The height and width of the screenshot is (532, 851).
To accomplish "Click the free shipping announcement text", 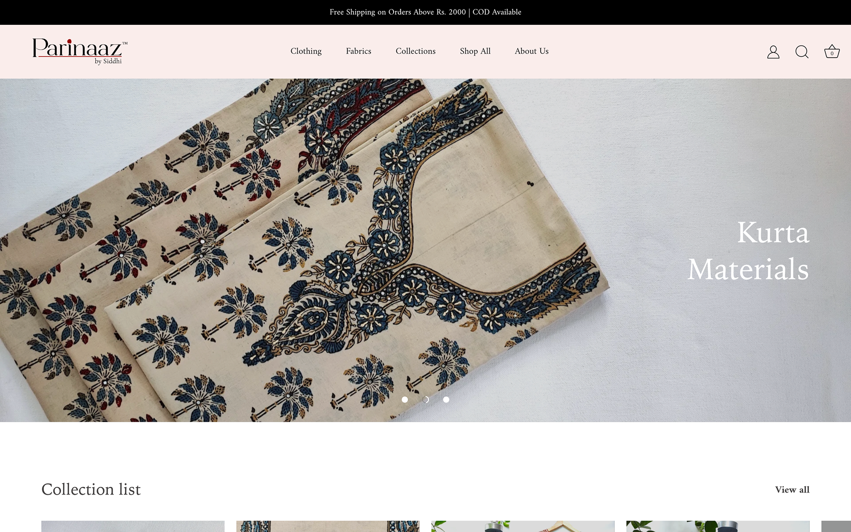I will coord(425,12).
